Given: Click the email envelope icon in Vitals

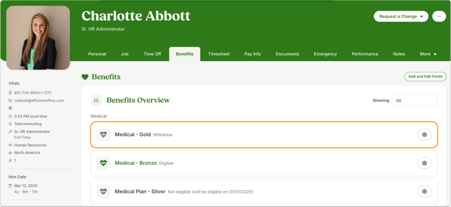Looking at the screenshot, I should pos(11,100).
